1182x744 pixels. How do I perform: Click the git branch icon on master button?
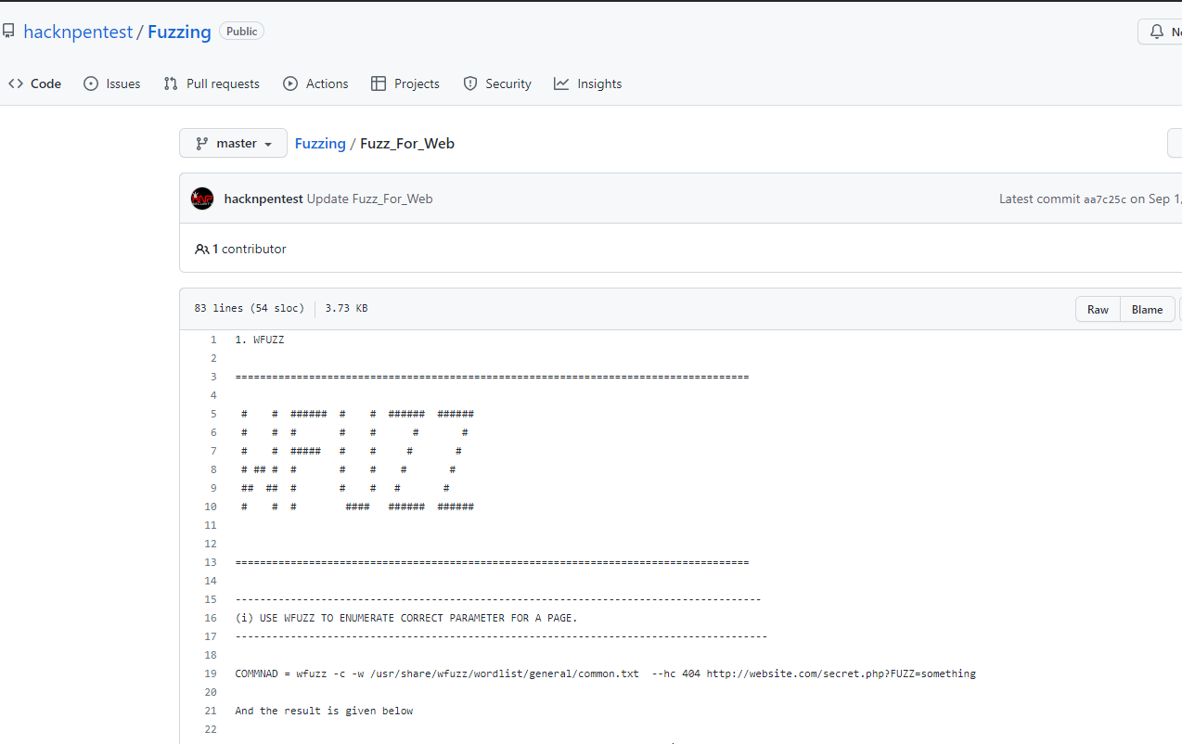(201, 144)
